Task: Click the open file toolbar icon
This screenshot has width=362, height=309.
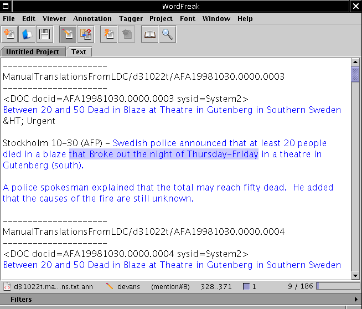Action: tap(27, 35)
